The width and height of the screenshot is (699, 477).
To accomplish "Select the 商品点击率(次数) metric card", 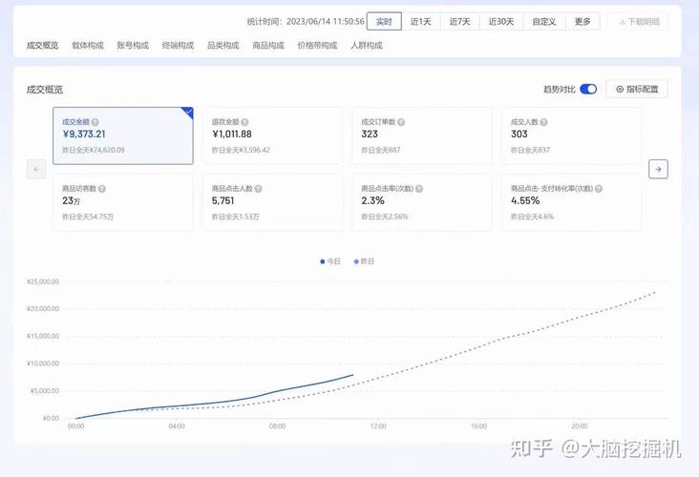I will pyautogui.click(x=422, y=202).
